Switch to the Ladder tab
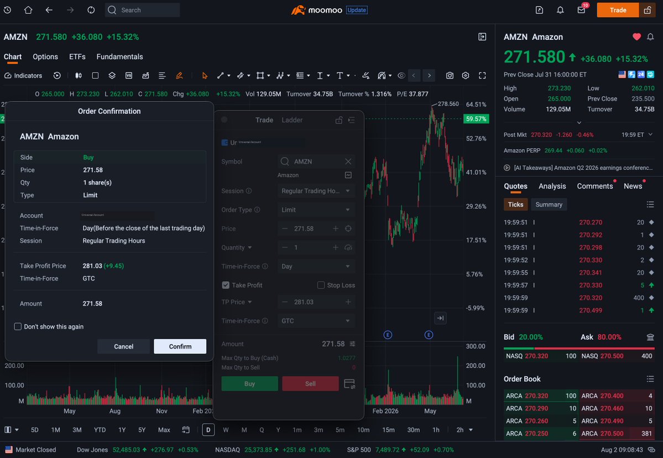The width and height of the screenshot is (663, 458). click(x=292, y=120)
